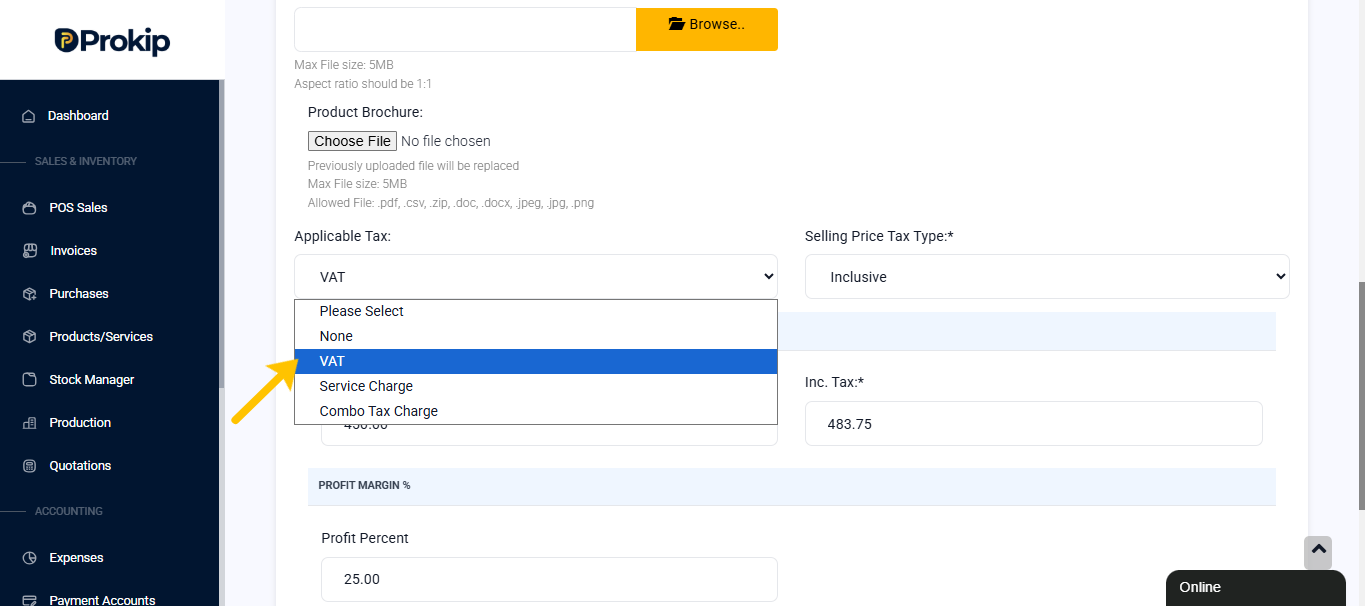Click the 'Profit Percent' label

365,538
